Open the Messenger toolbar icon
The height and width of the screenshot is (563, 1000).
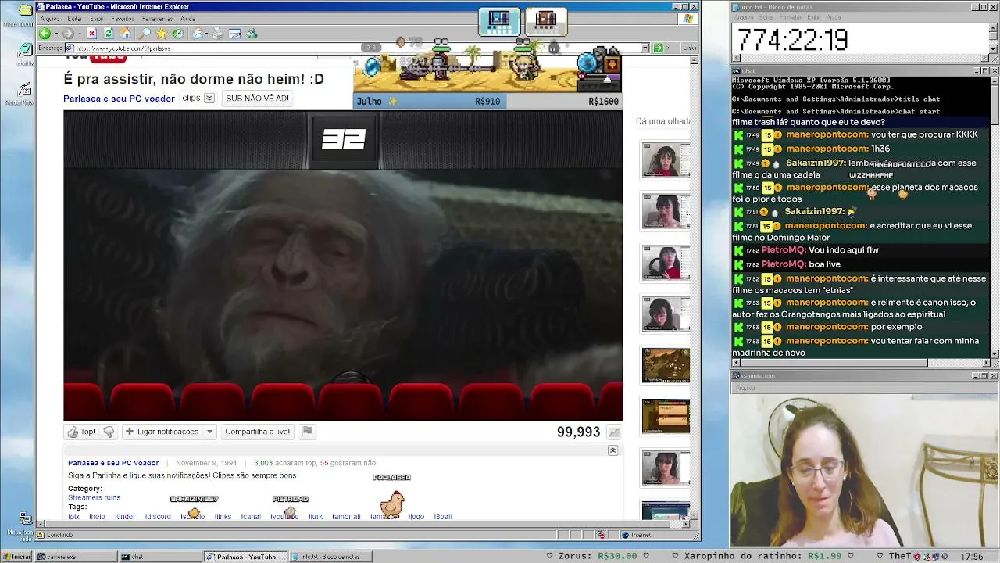click(x=252, y=34)
